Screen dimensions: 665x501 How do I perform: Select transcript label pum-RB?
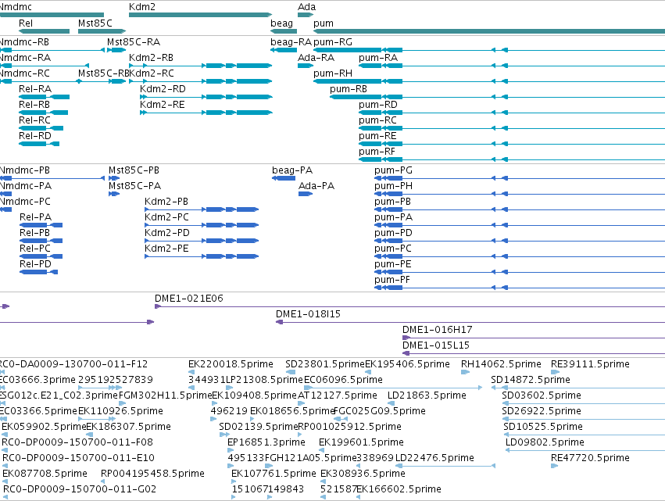(349, 89)
